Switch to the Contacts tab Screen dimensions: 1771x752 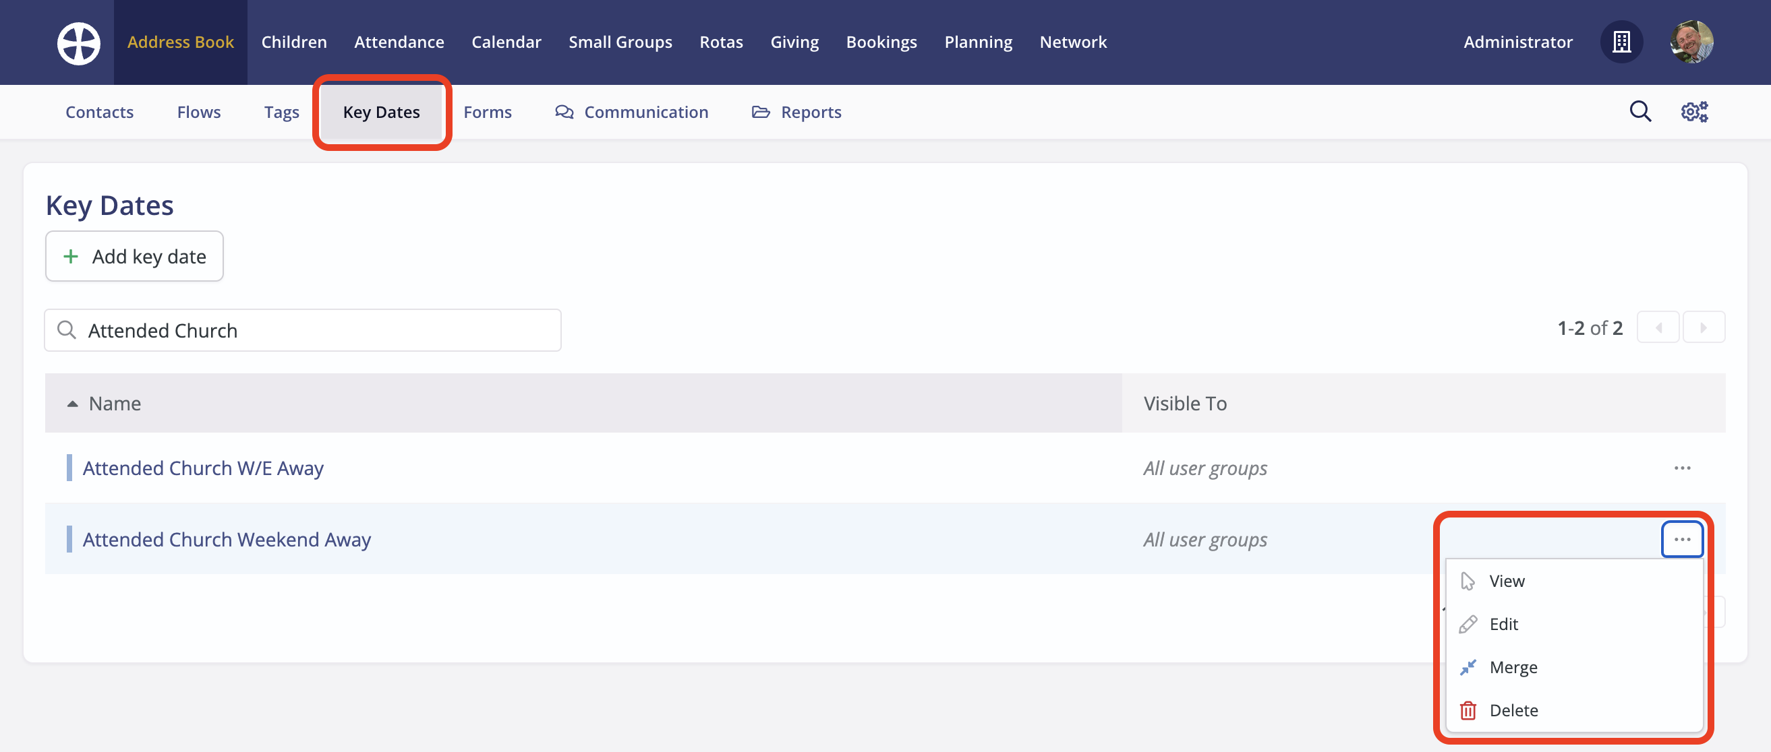[x=99, y=112]
